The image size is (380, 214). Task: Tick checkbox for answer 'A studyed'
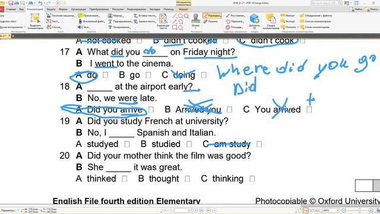[x=127, y=144]
